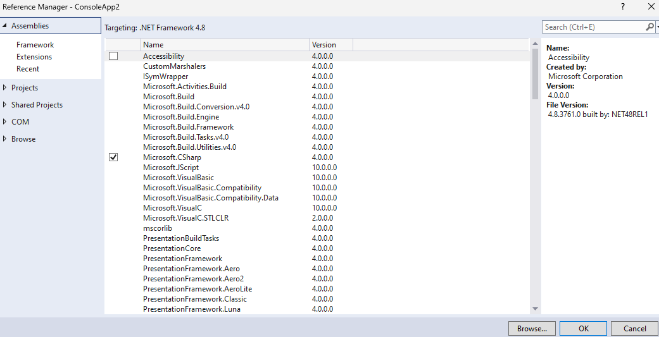Image resolution: width=659 pixels, height=337 pixels.
Task: Select Recent under Assemblies
Action: (x=28, y=69)
